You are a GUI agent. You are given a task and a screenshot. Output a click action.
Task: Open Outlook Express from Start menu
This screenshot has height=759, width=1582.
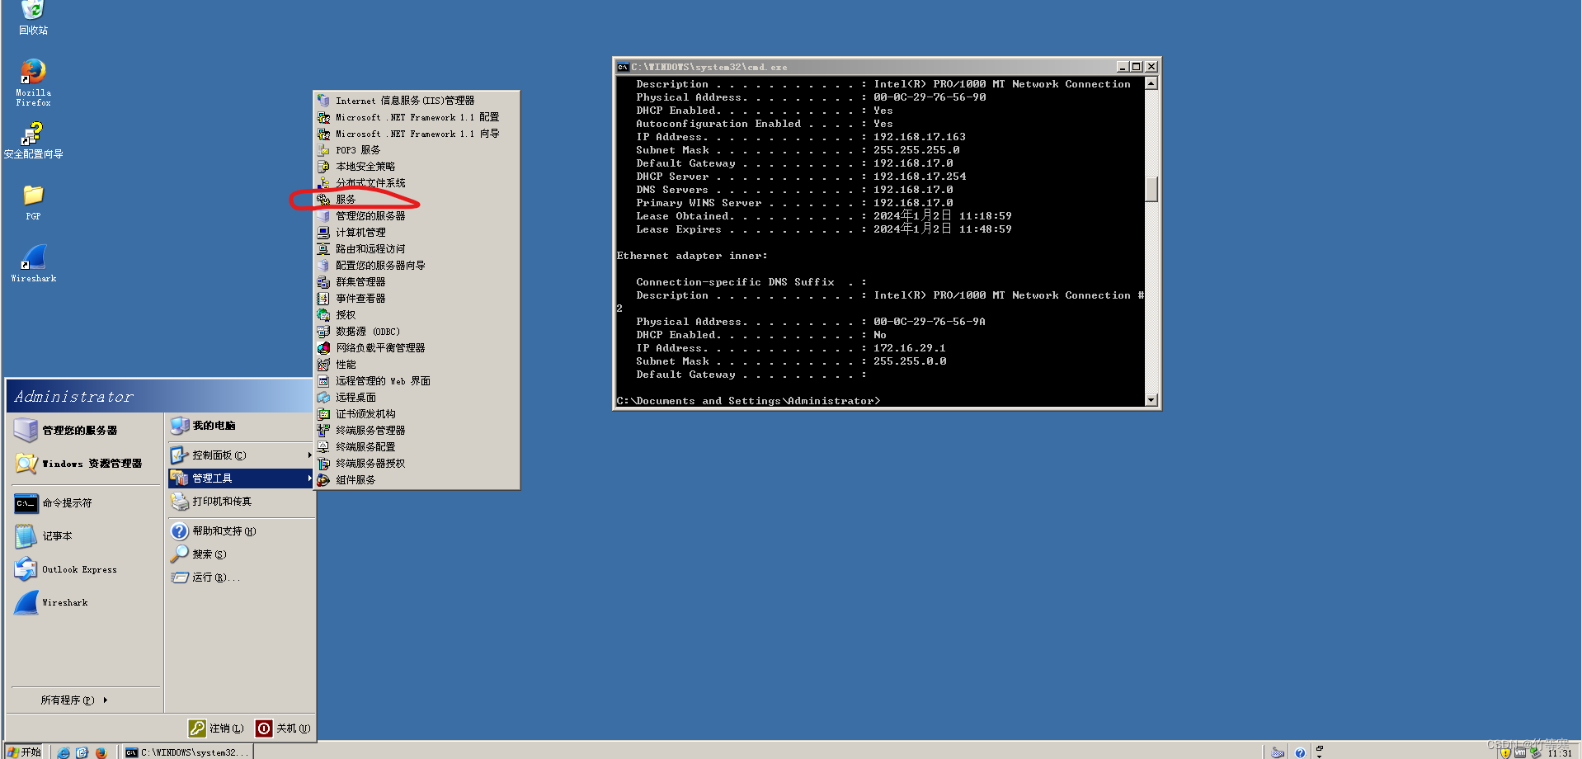click(86, 569)
